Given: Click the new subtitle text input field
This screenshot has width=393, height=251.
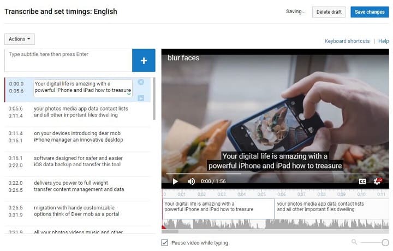Looking at the screenshot, I should (68, 60).
